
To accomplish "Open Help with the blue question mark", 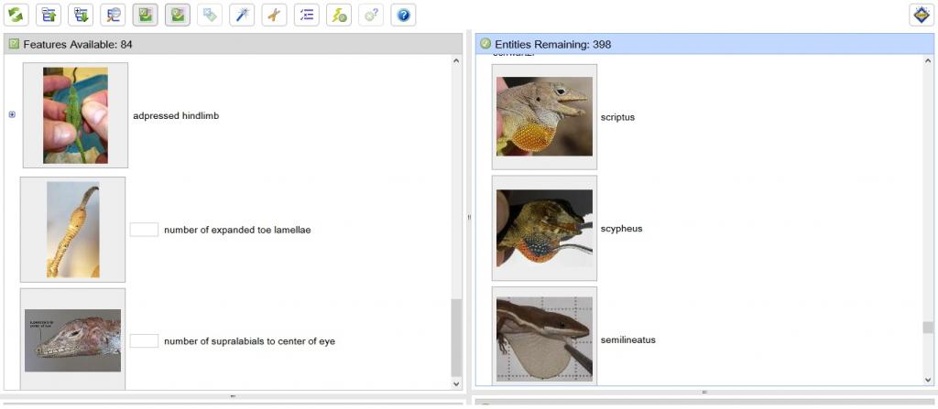I will coord(403,15).
